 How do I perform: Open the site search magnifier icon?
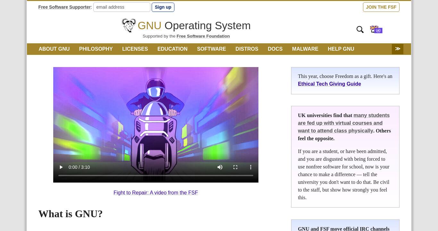click(x=360, y=30)
